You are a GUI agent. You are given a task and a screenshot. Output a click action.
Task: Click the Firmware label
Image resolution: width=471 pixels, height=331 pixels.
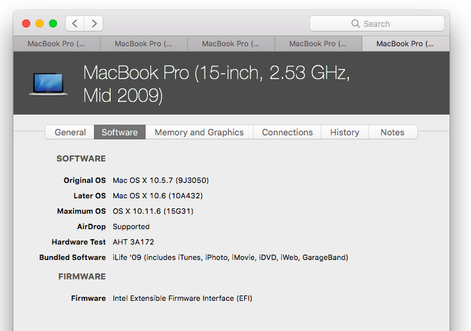[x=89, y=298]
